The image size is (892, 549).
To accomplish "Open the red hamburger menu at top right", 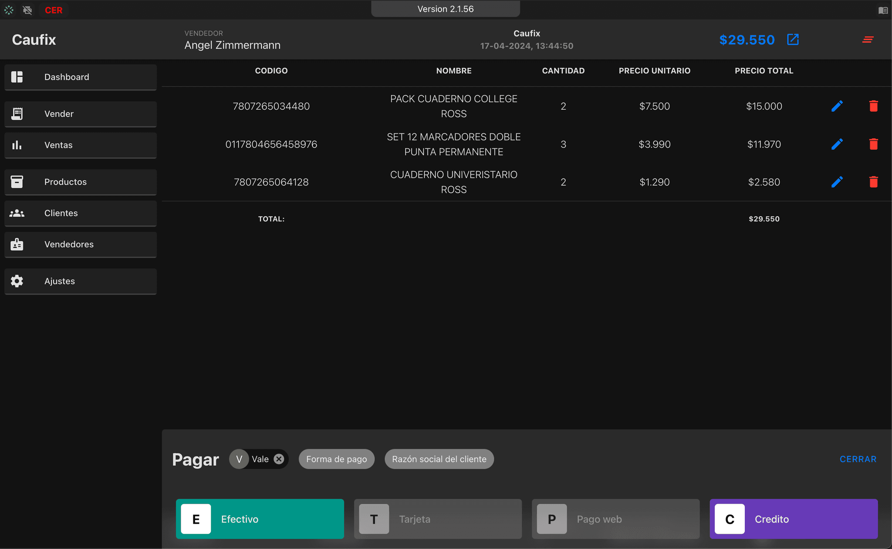I will point(867,39).
